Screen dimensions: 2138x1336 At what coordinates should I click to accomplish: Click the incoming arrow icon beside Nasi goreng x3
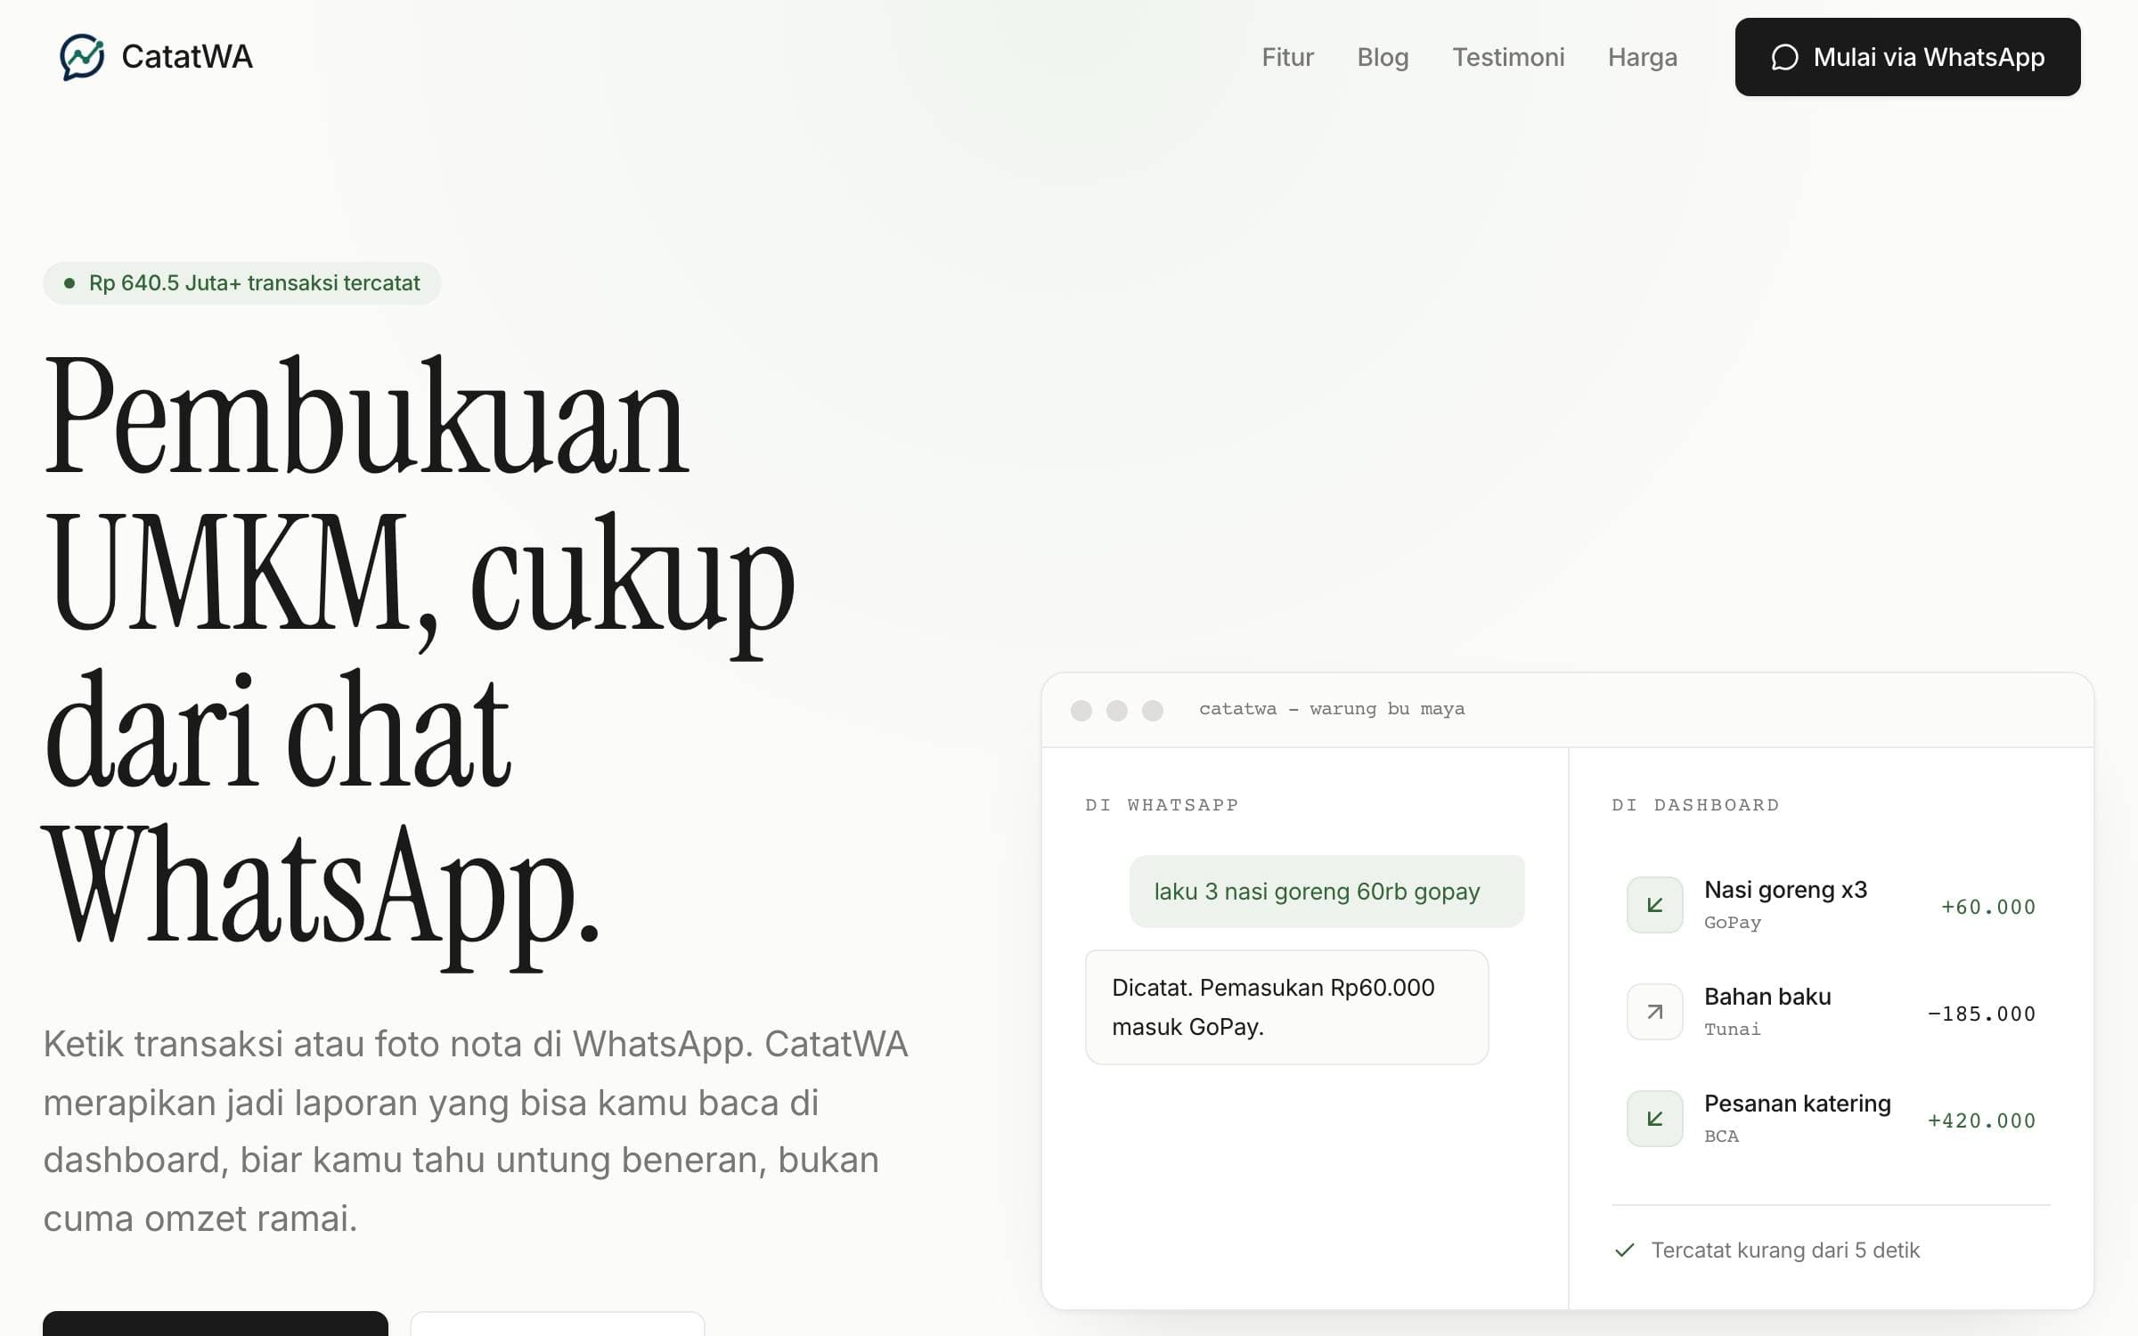(x=1654, y=905)
